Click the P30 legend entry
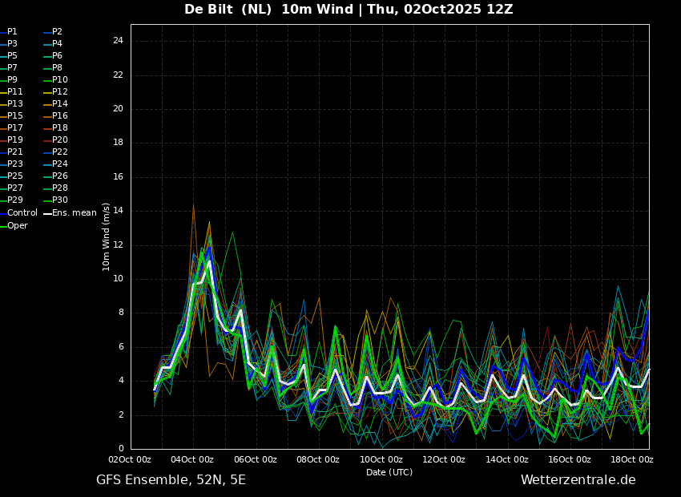Viewport: 681px width, 497px height. 59,200
